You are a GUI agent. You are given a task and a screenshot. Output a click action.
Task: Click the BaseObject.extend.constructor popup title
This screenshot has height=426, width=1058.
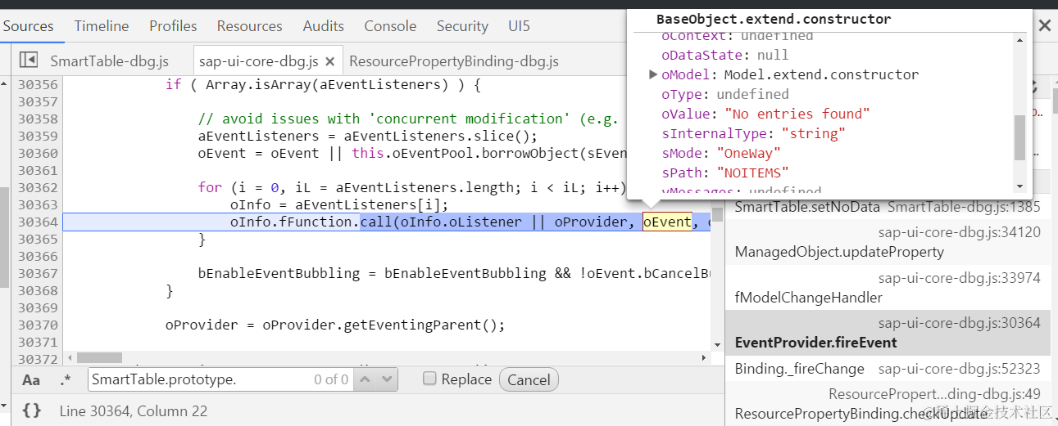pyautogui.click(x=774, y=18)
